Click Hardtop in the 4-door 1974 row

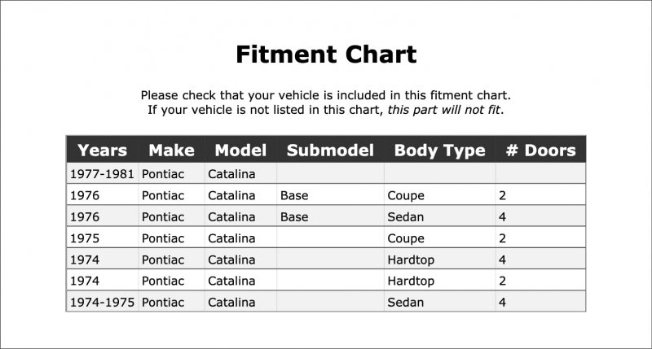411,260
